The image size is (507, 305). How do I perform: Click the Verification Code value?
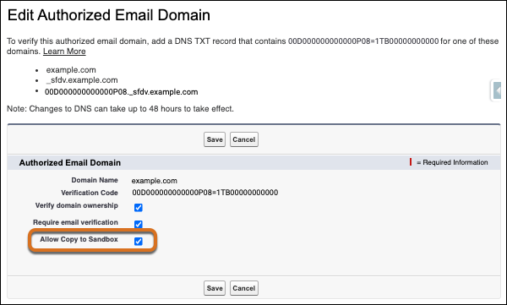[205, 193]
